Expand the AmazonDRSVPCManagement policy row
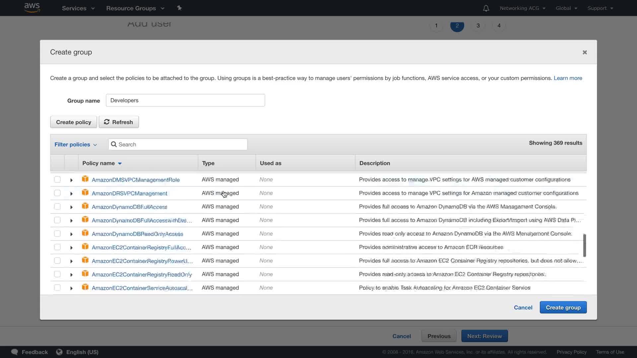The height and width of the screenshot is (358, 637). pyautogui.click(x=71, y=194)
